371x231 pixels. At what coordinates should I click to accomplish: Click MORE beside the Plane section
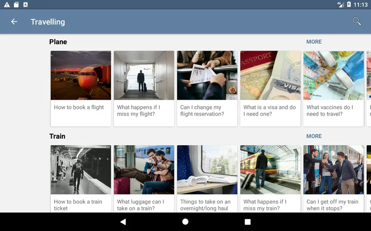pos(314,42)
